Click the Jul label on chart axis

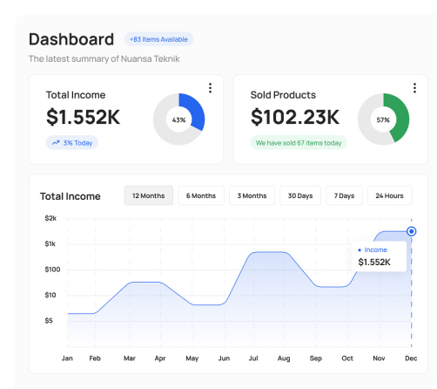[253, 358]
